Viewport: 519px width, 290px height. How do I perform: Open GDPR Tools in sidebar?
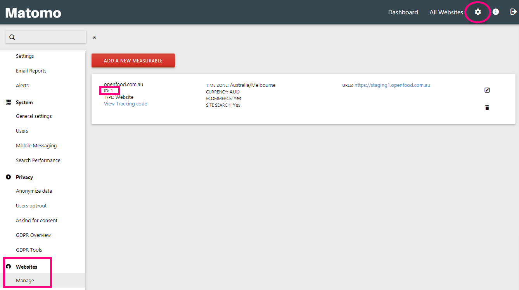coord(29,250)
